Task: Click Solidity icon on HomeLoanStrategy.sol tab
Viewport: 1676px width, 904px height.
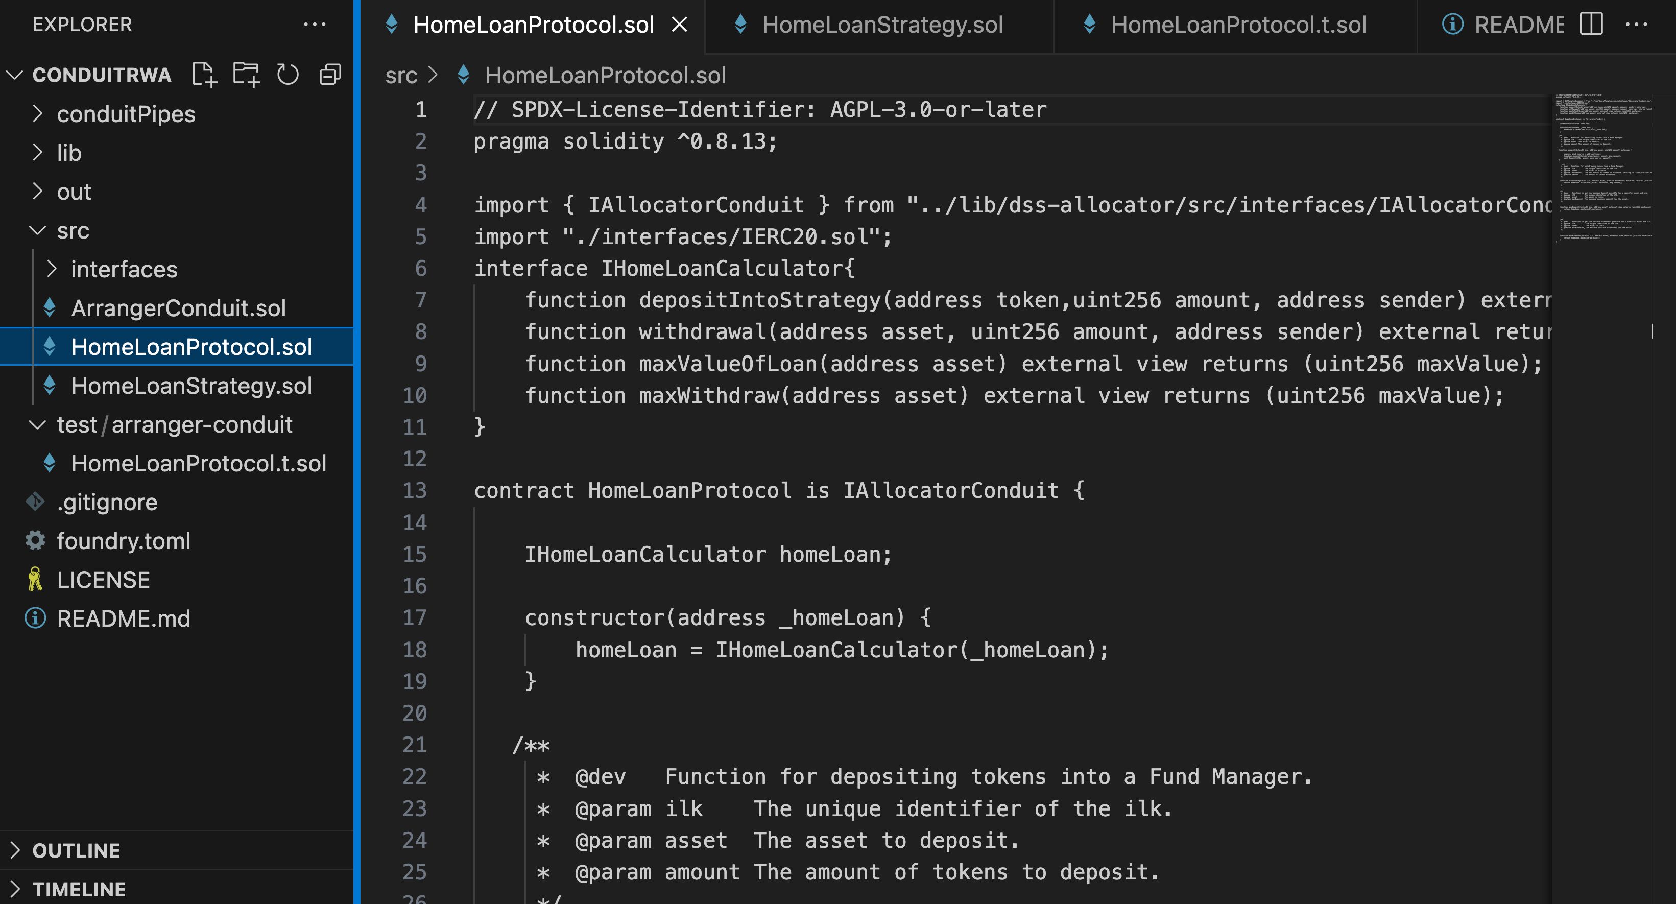Action: click(740, 25)
